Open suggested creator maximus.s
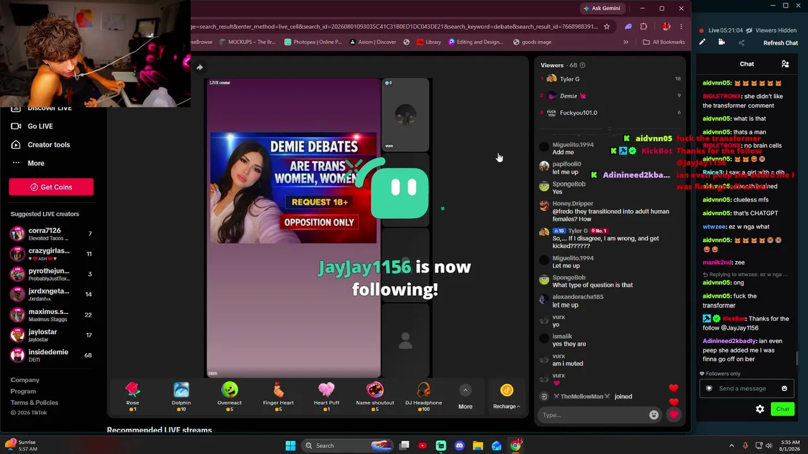808x454 pixels. (51, 315)
